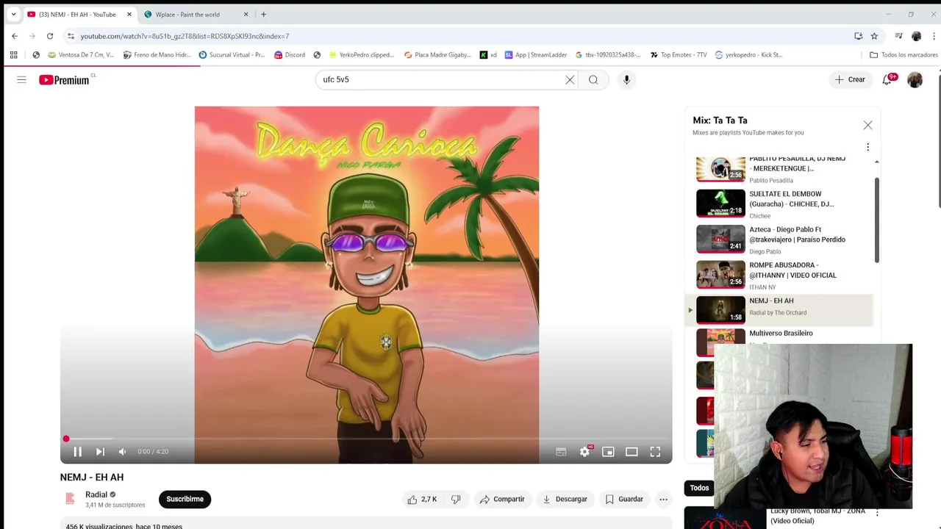Screen dimensions: 941x529
Task: Open Chrome three-dot menu
Action: (x=934, y=36)
